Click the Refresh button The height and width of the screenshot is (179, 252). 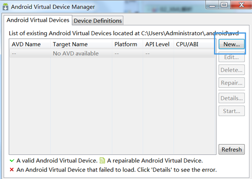tap(232, 149)
